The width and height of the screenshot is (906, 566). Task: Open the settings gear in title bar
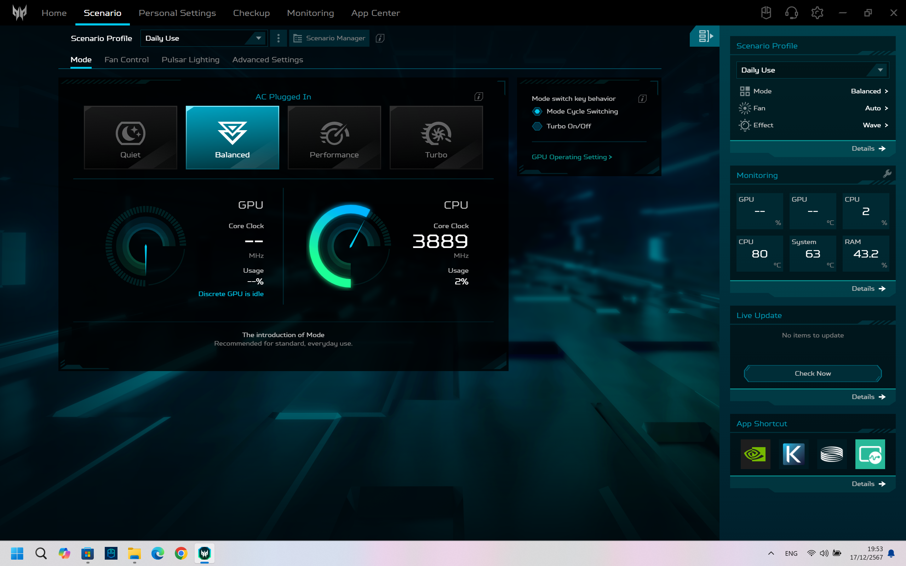(x=817, y=13)
